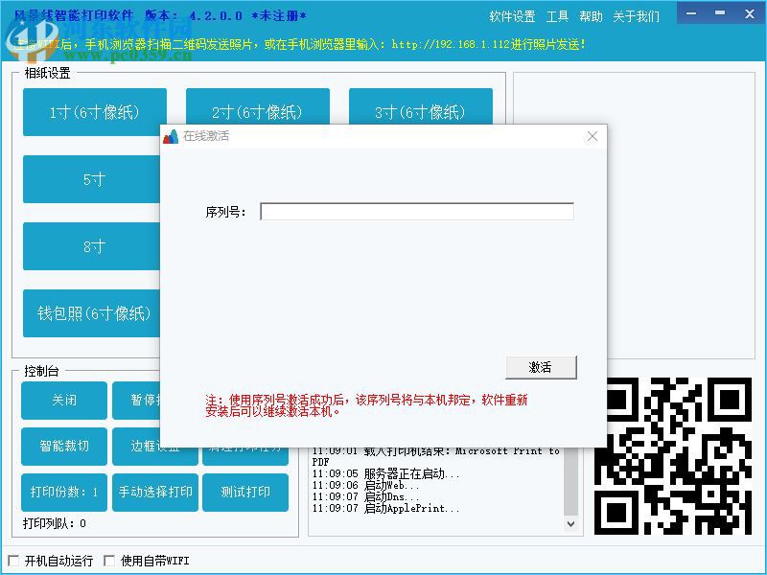
Task: Activate 智能裁切 smart cropping
Action: tap(63, 447)
